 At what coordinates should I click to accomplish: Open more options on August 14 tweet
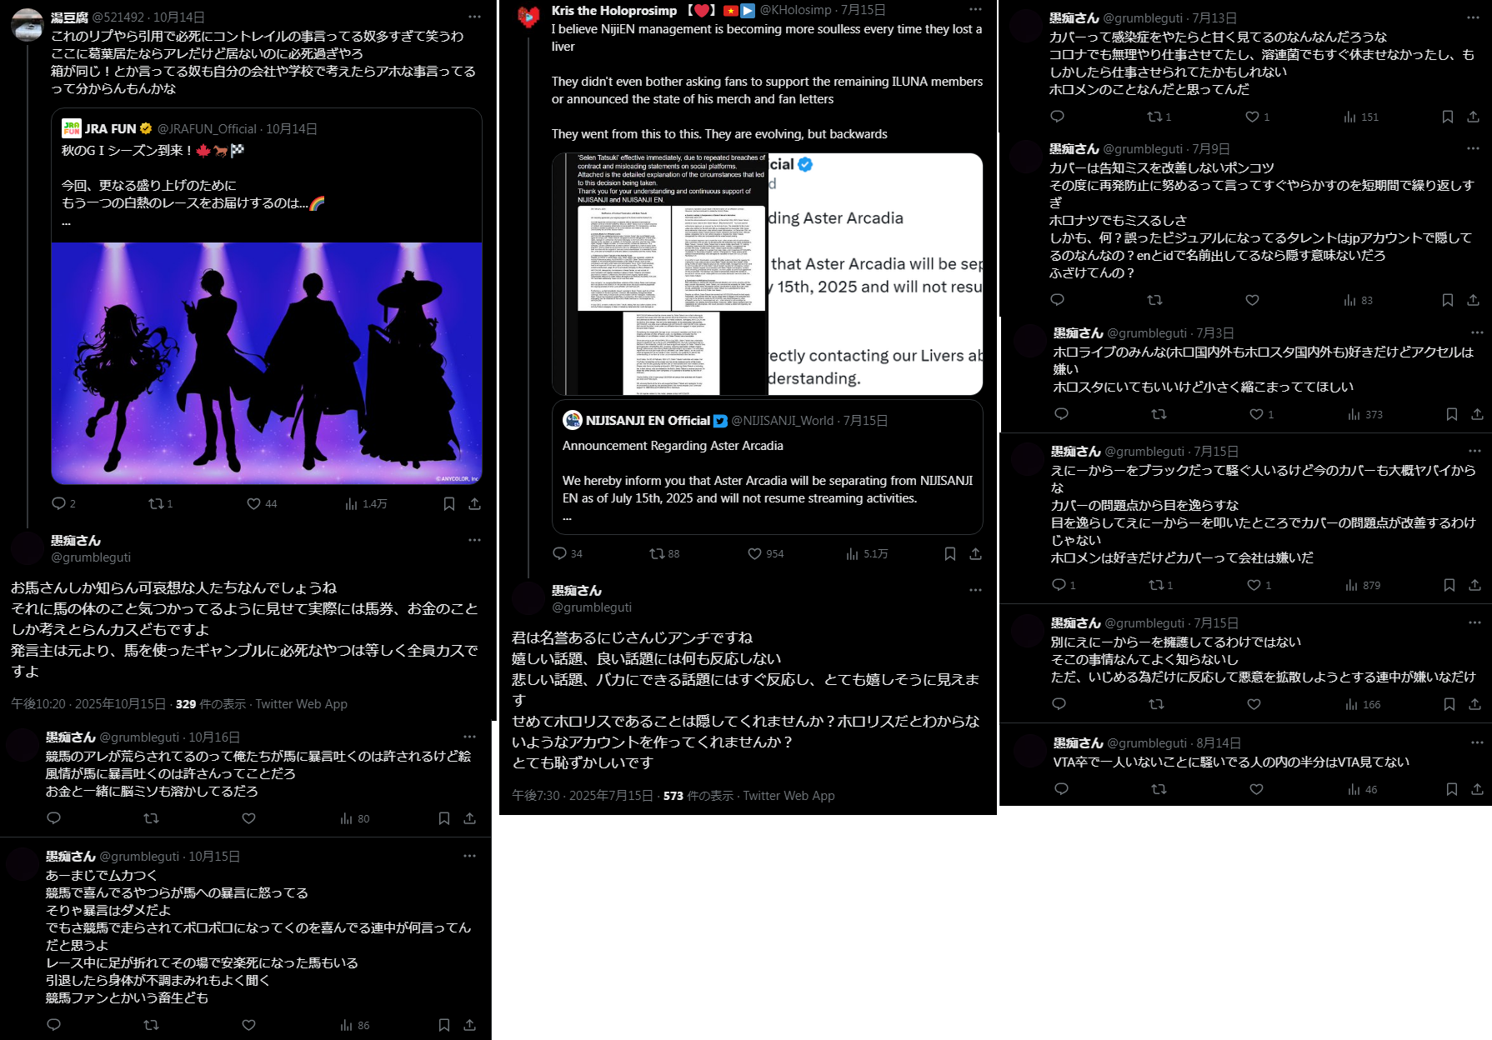pyautogui.click(x=1476, y=742)
